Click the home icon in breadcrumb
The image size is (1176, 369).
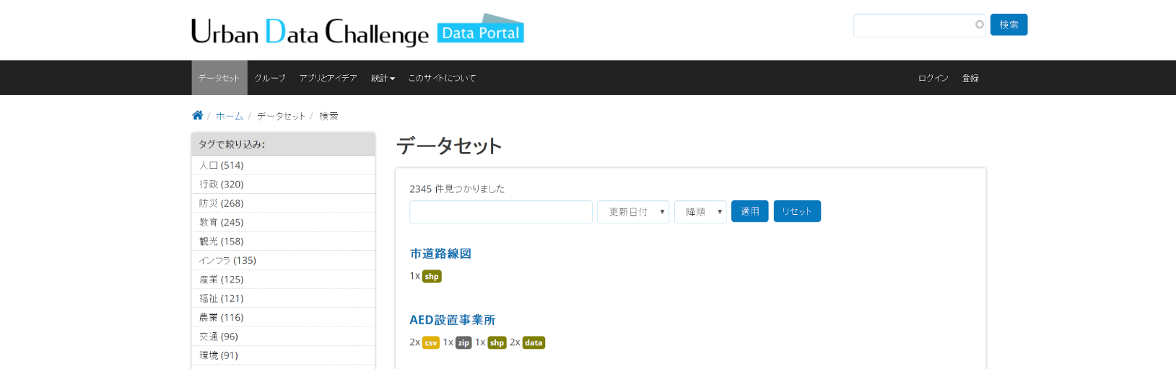coord(197,115)
